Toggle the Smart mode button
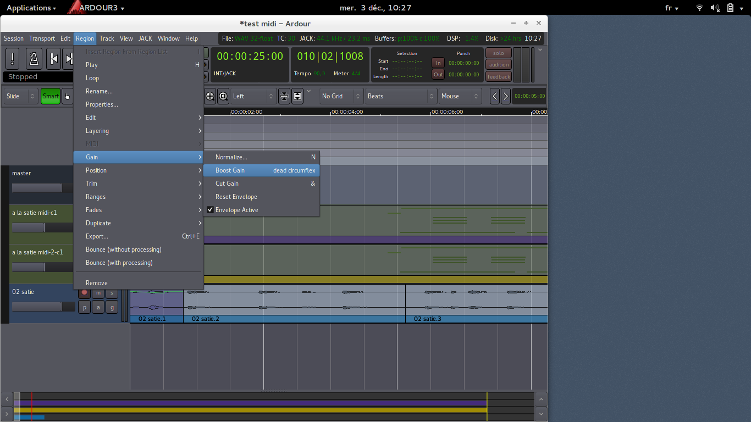Image resolution: width=751 pixels, height=422 pixels. tap(51, 96)
